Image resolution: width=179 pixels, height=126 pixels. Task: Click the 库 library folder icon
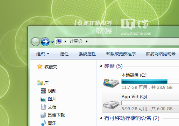coord(40,83)
